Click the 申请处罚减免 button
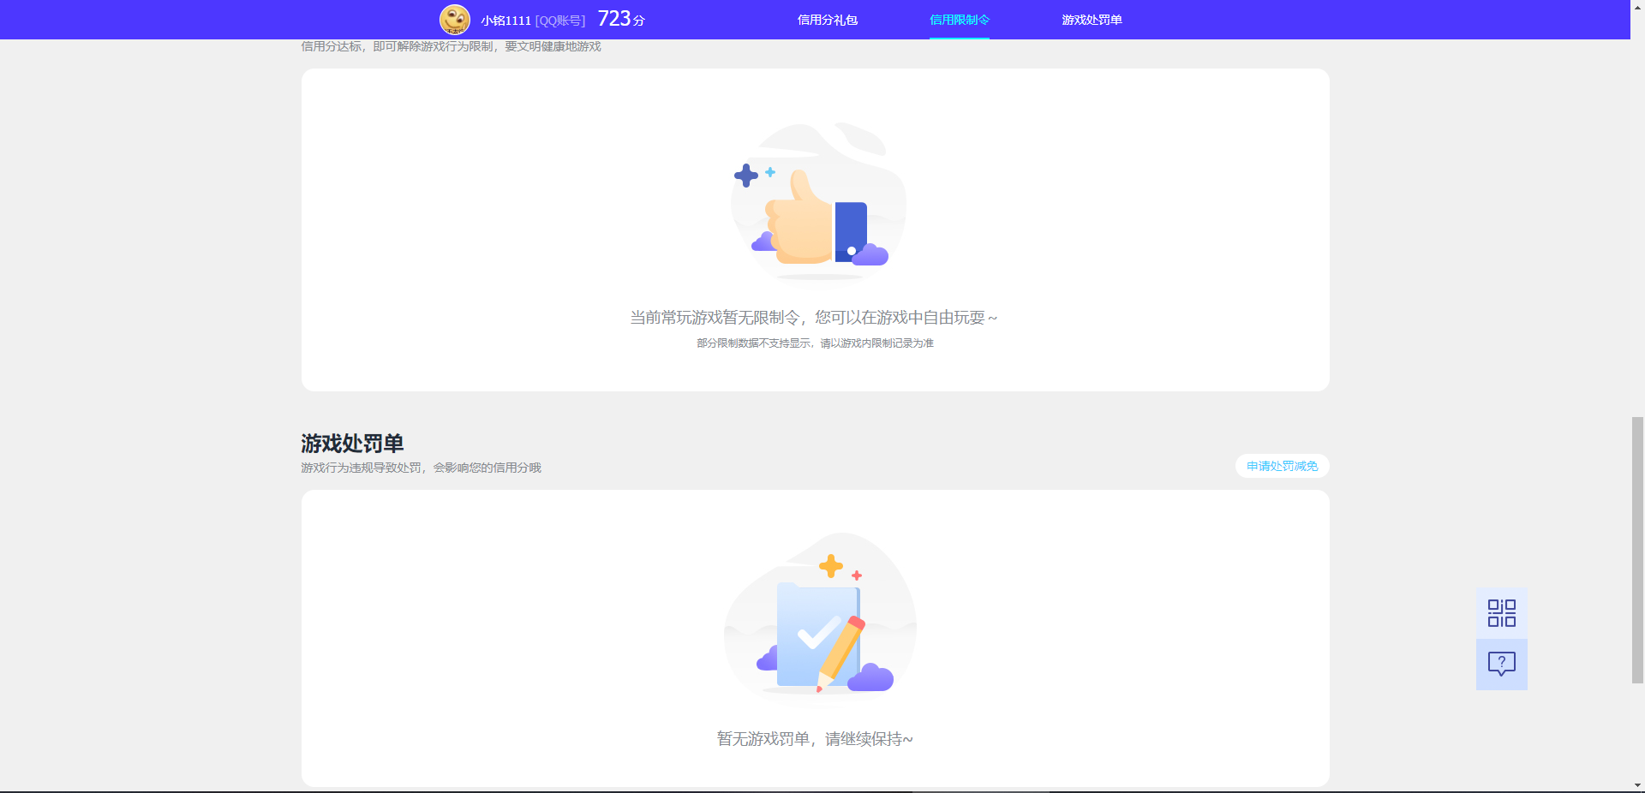The width and height of the screenshot is (1645, 793). pos(1281,466)
